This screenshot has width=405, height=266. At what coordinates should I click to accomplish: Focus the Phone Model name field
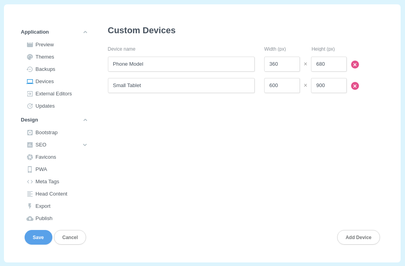(181, 64)
